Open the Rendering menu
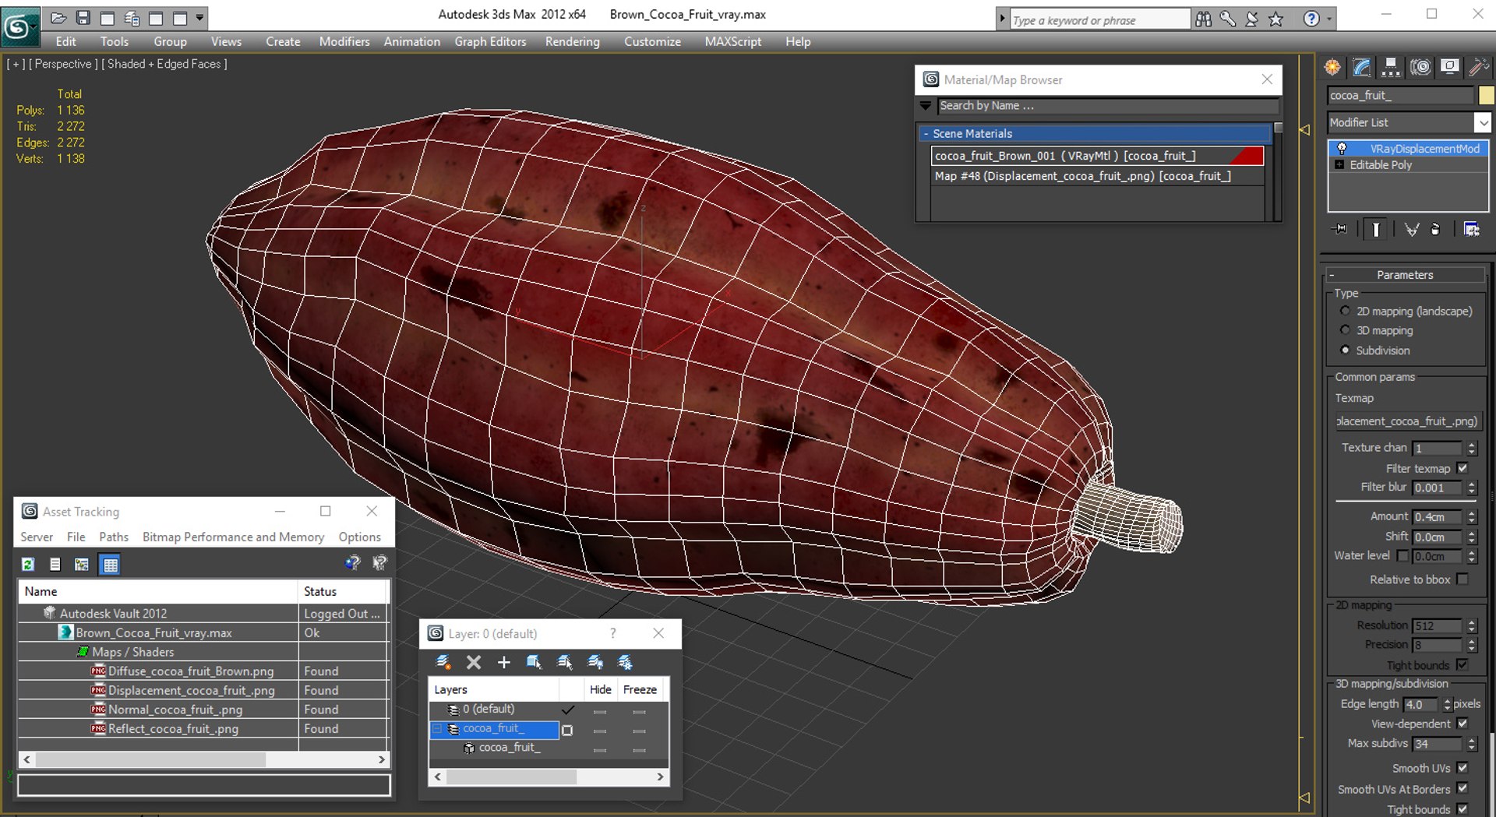Viewport: 1496px width, 817px height. (572, 41)
